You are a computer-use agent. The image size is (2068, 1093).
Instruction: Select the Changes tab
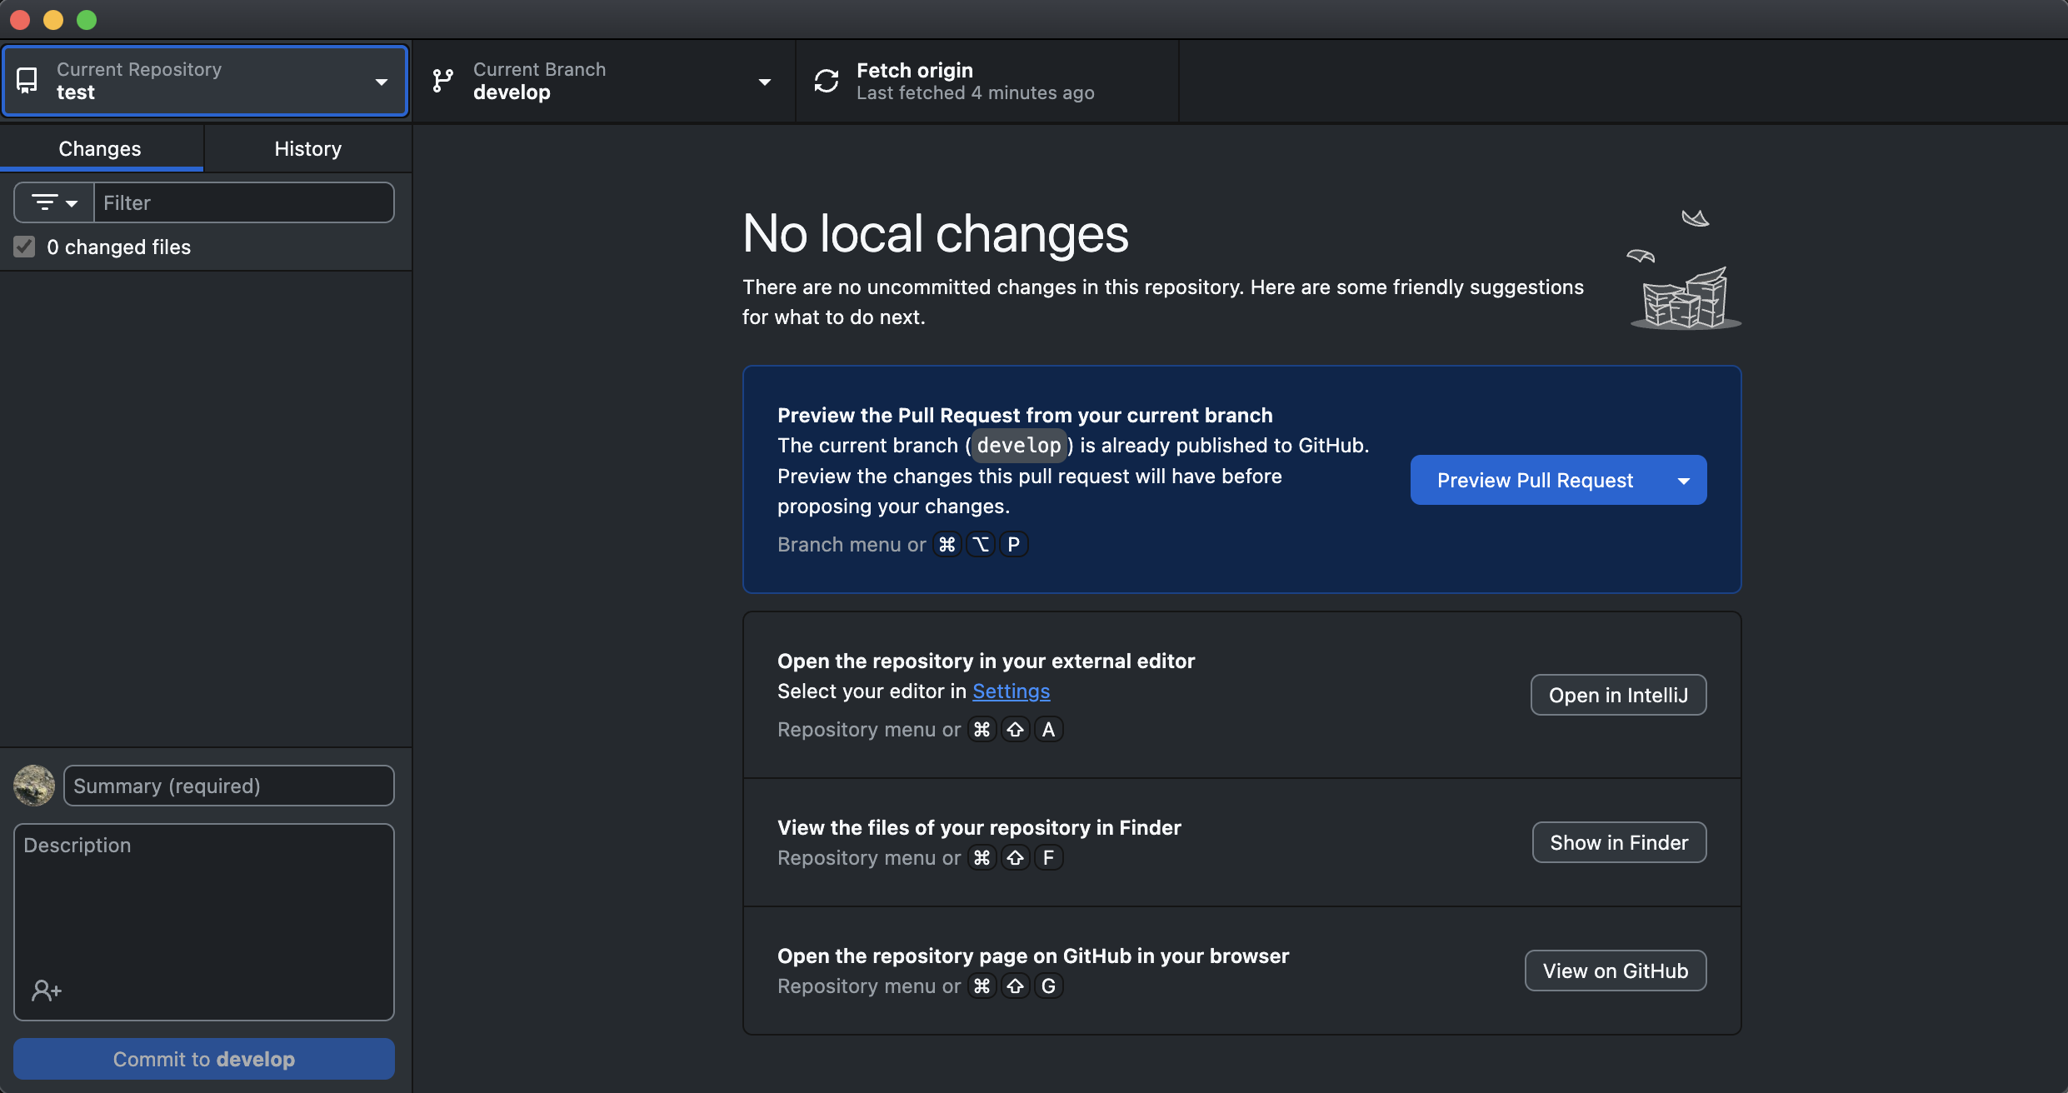coord(100,148)
